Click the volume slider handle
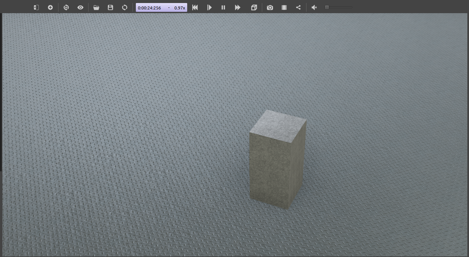 (x=327, y=7)
